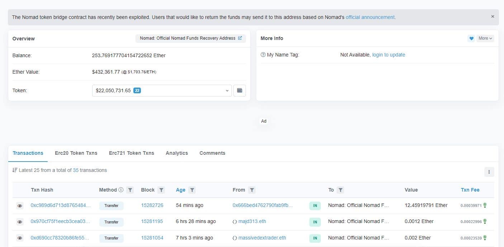Toggle Txn Fee column header display
Image resolution: width=504 pixels, height=247 pixels.
[470, 190]
